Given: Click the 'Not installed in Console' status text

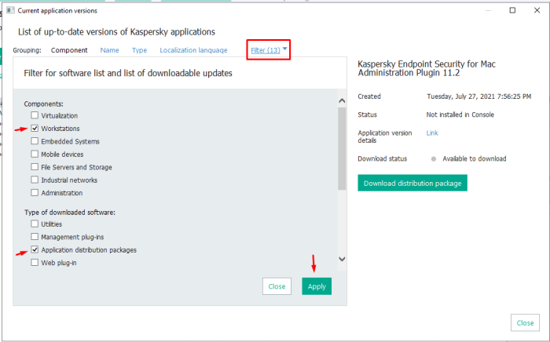Looking at the screenshot, I should coord(460,115).
